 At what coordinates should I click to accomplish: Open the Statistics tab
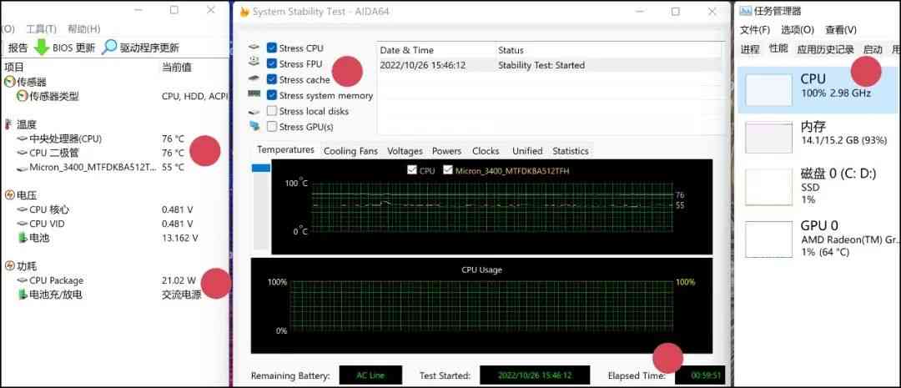click(x=570, y=151)
